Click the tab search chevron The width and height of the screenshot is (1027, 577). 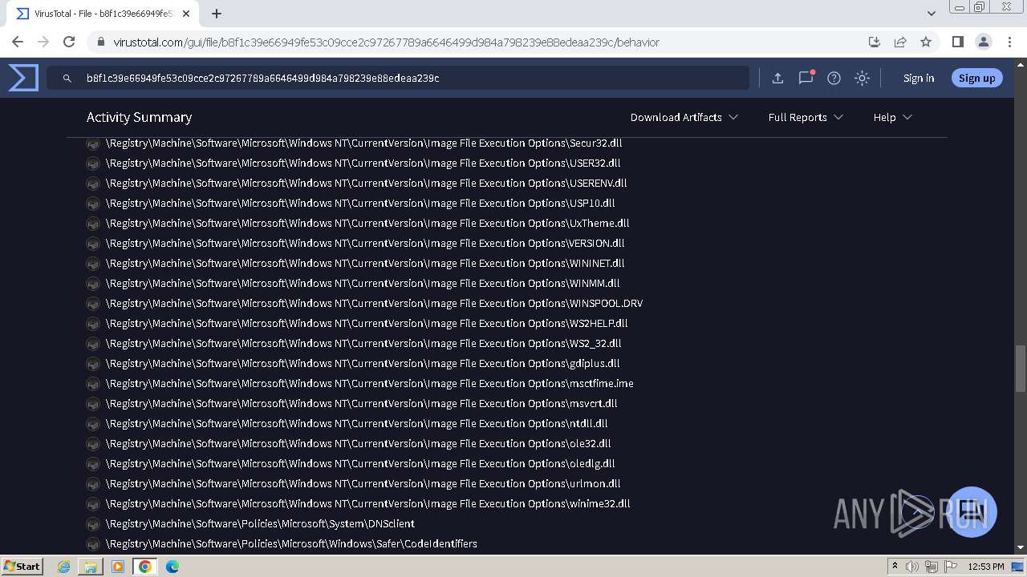(x=931, y=14)
